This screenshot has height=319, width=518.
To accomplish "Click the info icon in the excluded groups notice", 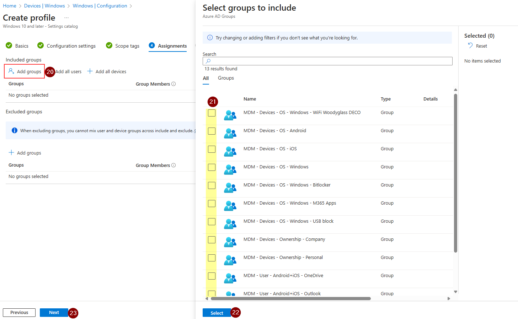I will [x=15, y=130].
